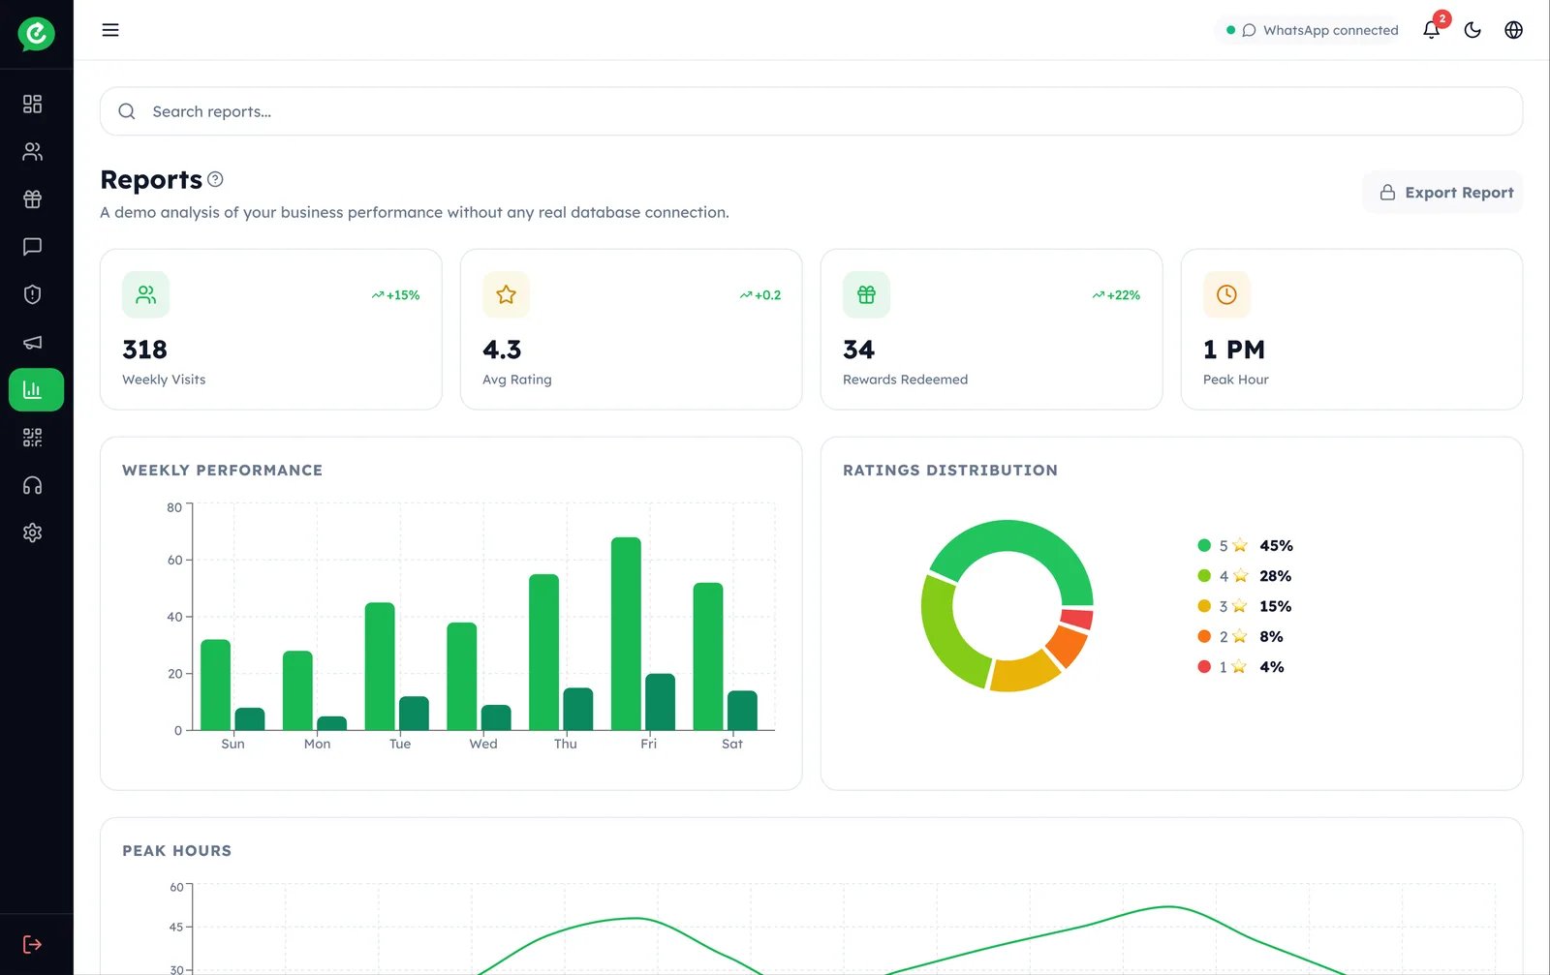Image resolution: width=1550 pixels, height=975 pixels.
Task: Click the help question mark beside Reports
Action: (215, 179)
